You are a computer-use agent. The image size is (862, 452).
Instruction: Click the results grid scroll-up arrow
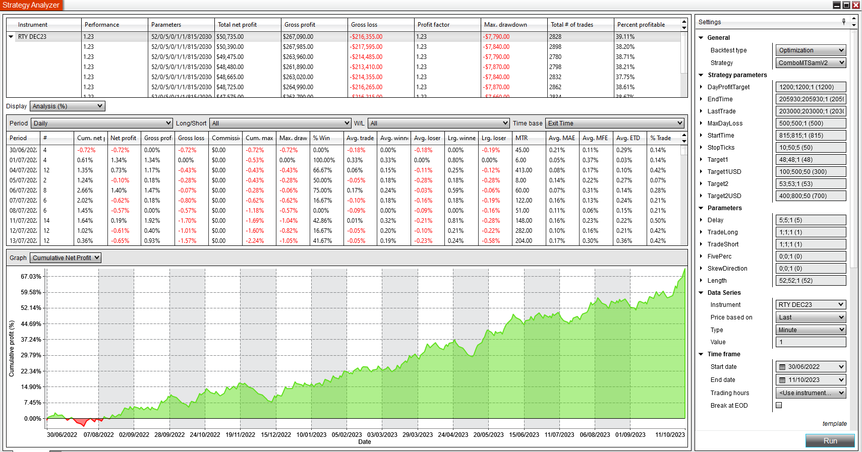684,22
